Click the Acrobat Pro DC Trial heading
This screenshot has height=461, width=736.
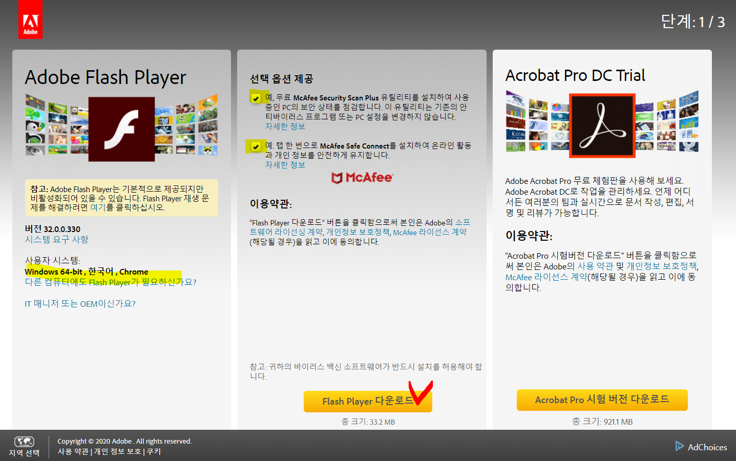tap(575, 75)
